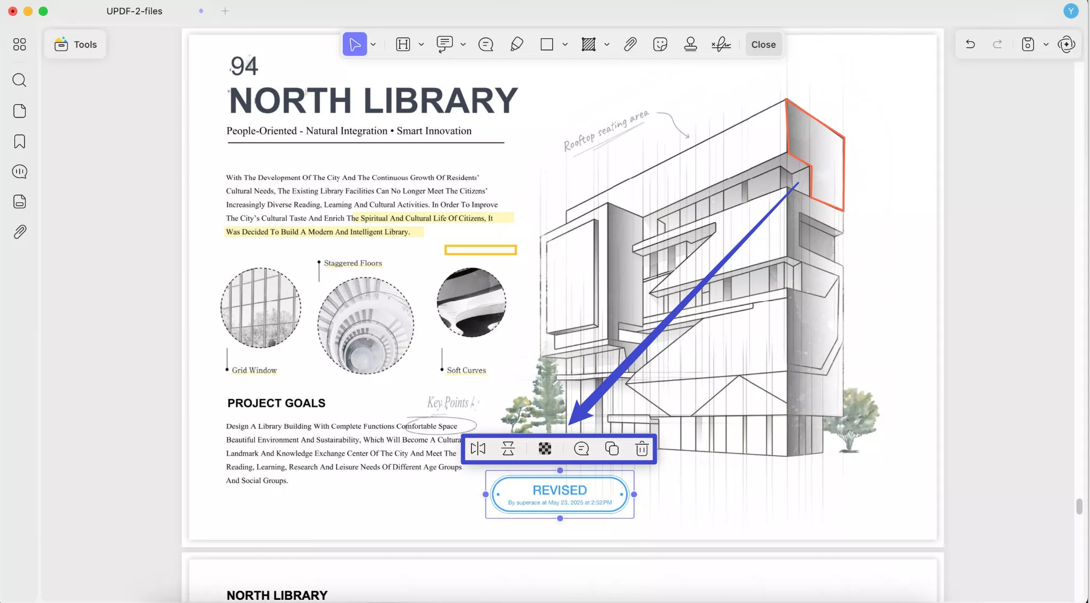The width and height of the screenshot is (1090, 603).
Task: Select the text comment tool
Action: tap(444, 44)
